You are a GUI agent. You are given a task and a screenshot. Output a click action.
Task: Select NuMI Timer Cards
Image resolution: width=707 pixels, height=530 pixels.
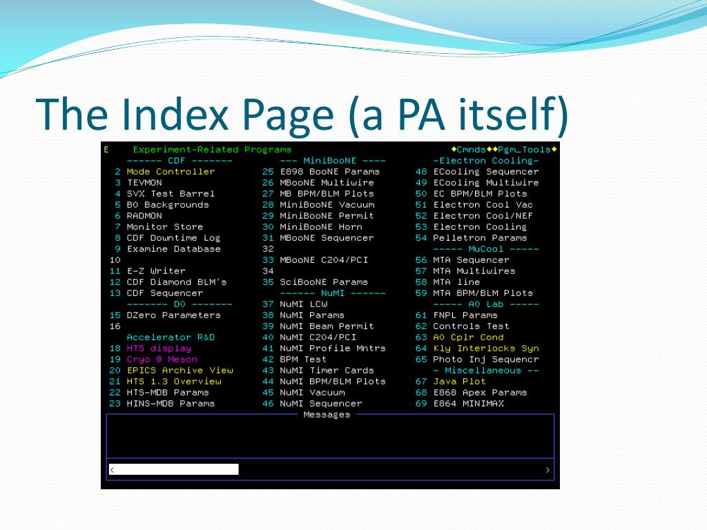[x=327, y=370]
